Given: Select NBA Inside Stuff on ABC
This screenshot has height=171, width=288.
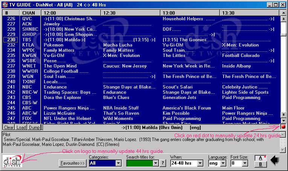Looking at the screenshot, I should (121, 108).
